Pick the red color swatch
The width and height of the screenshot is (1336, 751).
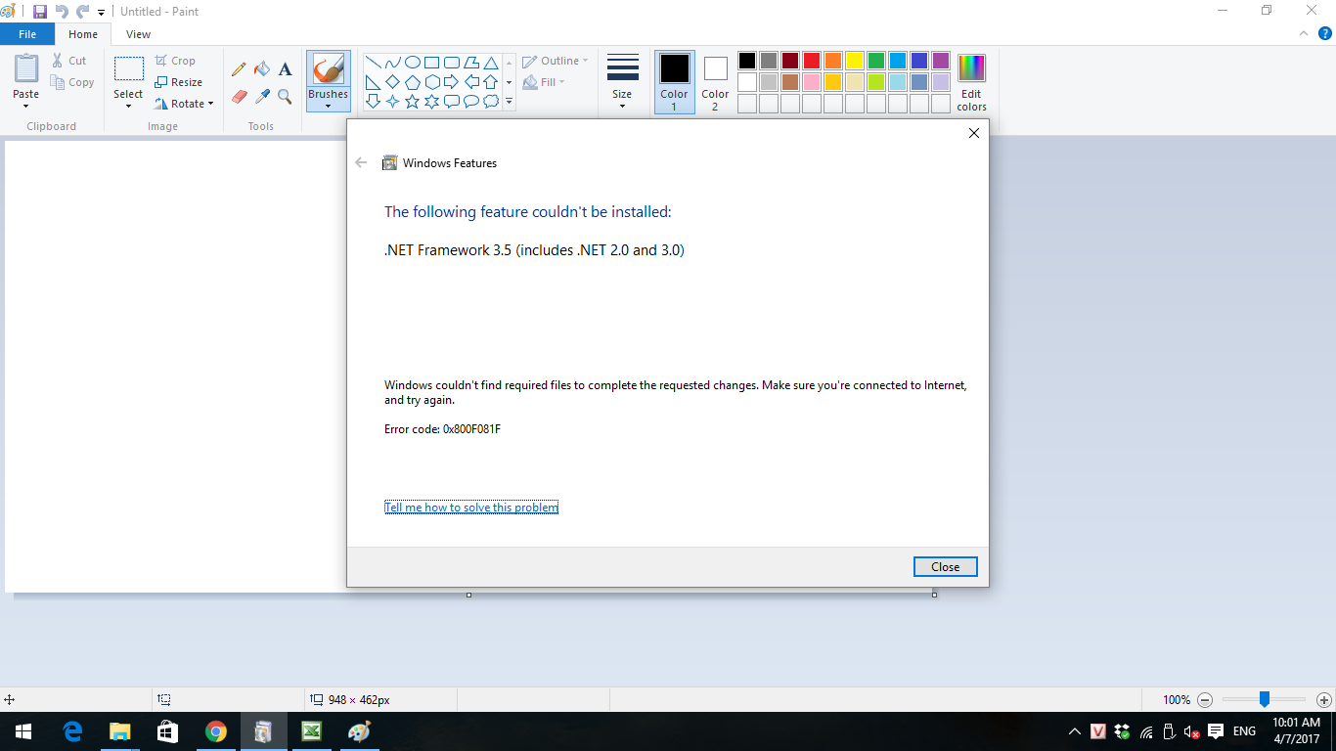coord(812,61)
